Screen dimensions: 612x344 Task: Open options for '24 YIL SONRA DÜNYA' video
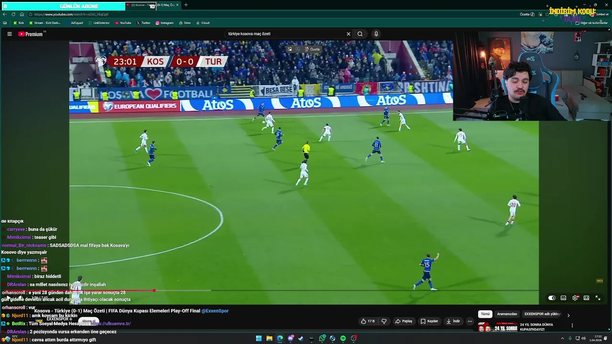tap(572, 326)
